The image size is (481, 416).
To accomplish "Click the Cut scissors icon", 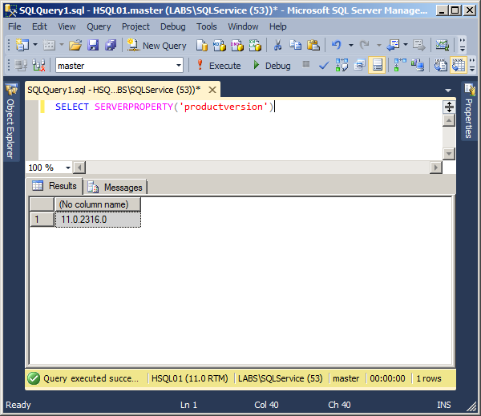I will coord(277,45).
